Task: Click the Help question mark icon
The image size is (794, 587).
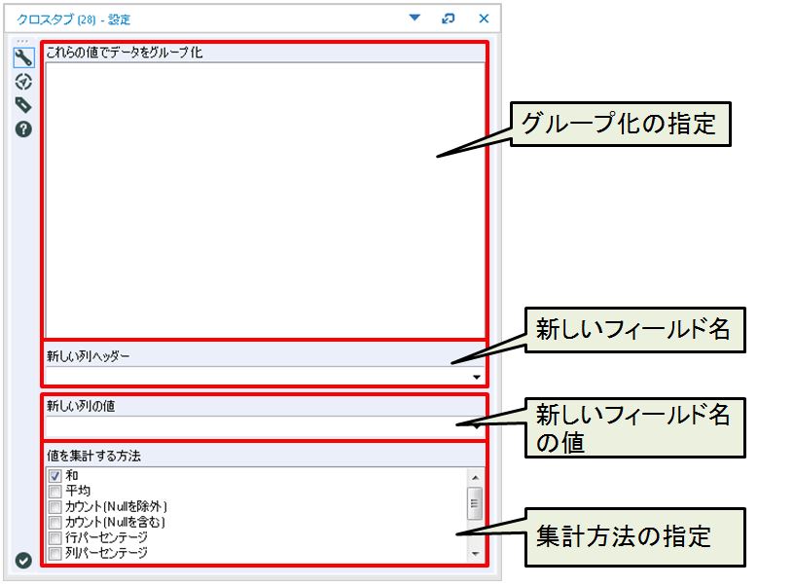Action: 23,128
